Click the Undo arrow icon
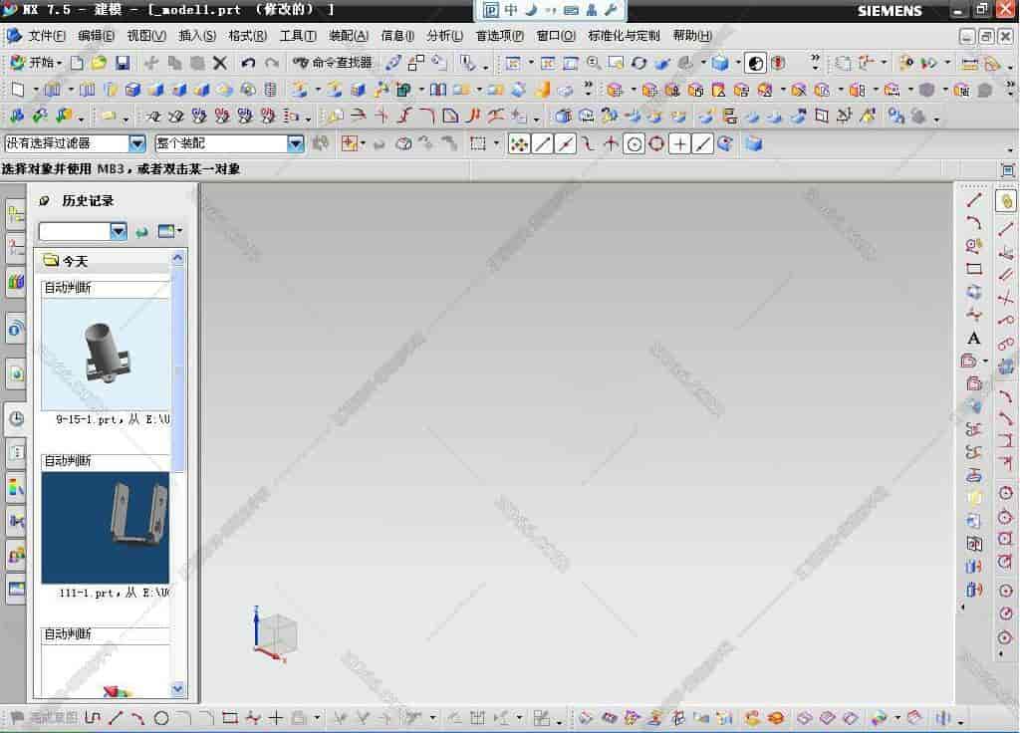This screenshot has width=1020, height=733. coord(249,63)
